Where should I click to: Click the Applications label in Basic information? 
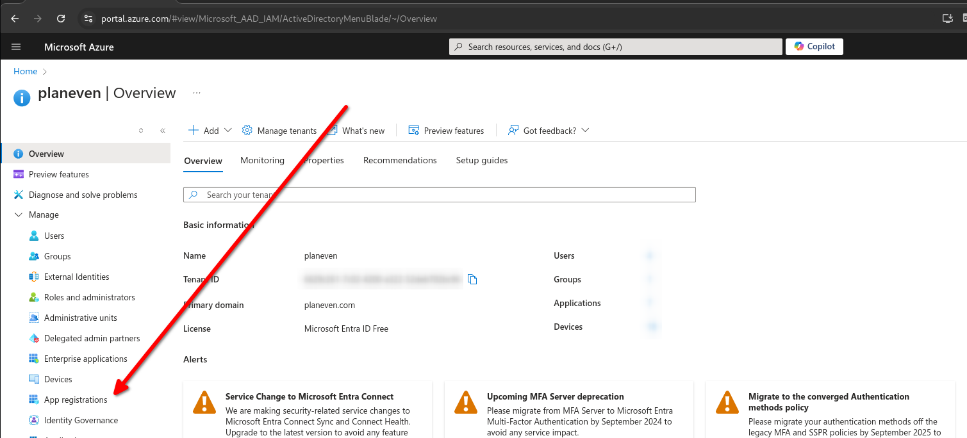(577, 303)
